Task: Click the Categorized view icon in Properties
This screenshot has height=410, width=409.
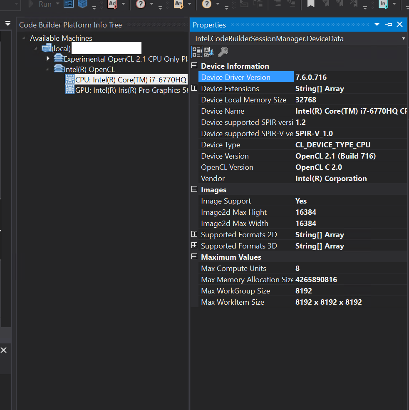Action: click(197, 52)
